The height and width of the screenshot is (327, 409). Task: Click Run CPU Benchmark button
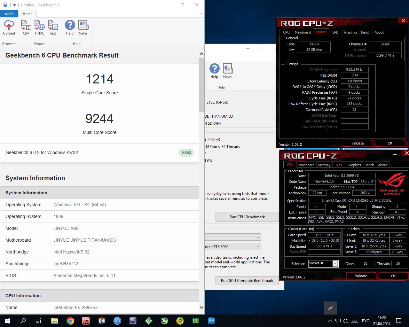pos(247,217)
